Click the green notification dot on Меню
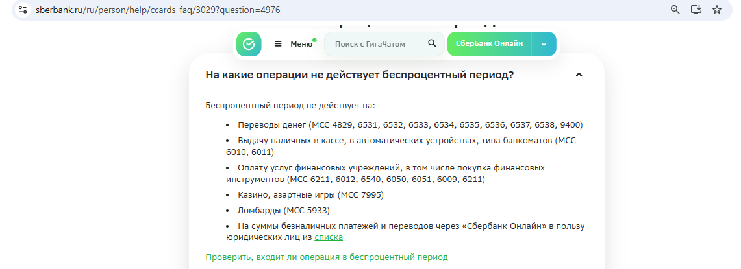Image resolution: width=741 pixels, height=269 pixels. pos(314,40)
